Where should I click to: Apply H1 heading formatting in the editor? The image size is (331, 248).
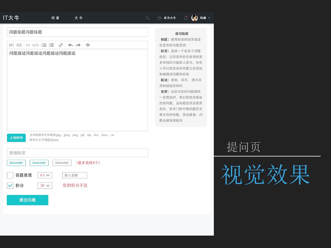11,45
